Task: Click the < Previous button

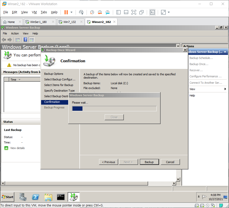Action: [x=109, y=162]
